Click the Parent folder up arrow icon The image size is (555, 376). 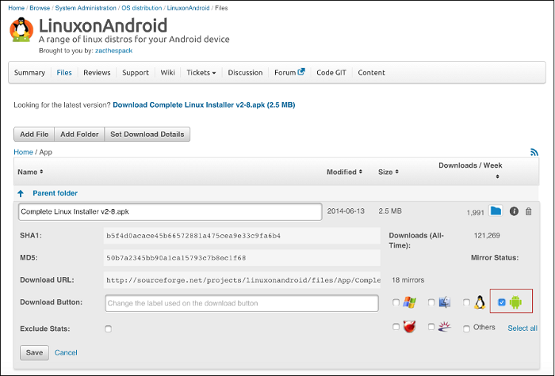(x=21, y=193)
